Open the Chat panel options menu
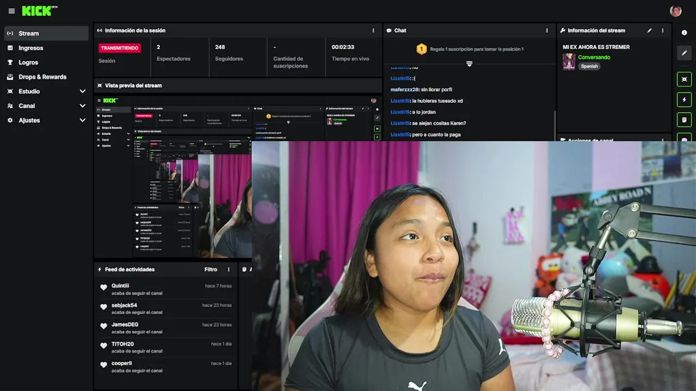The width and height of the screenshot is (696, 391). click(547, 30)
